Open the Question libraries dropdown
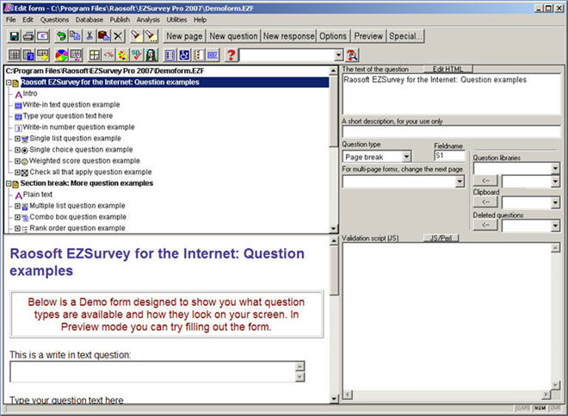Screen dimensions: 568x416 point(555,168)
